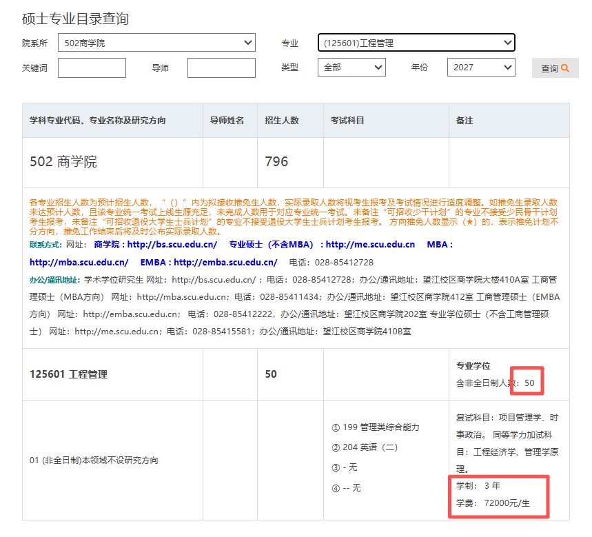Click into the 导师 input field
The width and height of the screenshot is (592, 537).
coord(221,68)
